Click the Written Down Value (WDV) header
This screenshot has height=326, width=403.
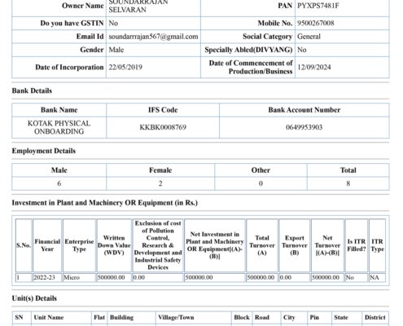114,245
